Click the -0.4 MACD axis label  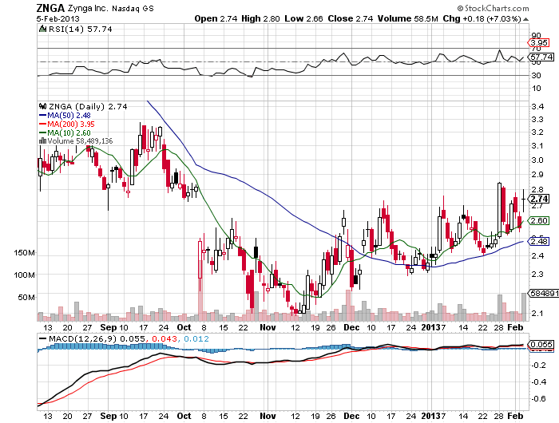538,382
